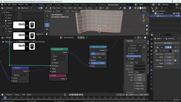The image size is (181, 102).
Task: Click the Default value field
Action: pyautogui.click(x=139, y=75)
